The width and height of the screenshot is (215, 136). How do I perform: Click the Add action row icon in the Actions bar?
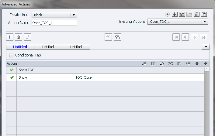[x=144, y=63]
